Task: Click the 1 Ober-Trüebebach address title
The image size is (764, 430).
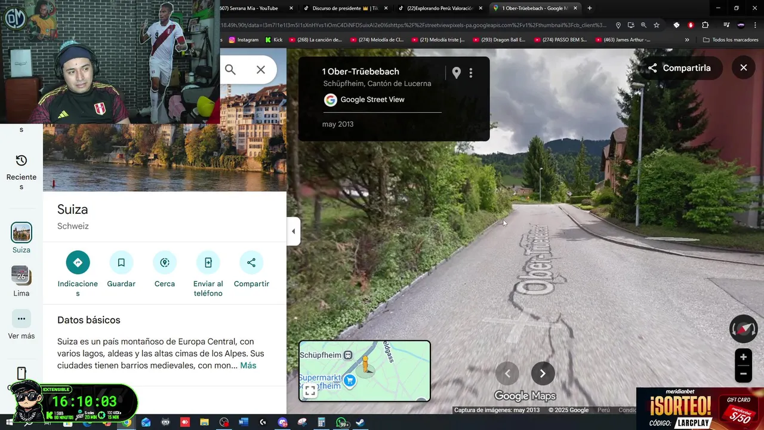Action: (361, 72)
